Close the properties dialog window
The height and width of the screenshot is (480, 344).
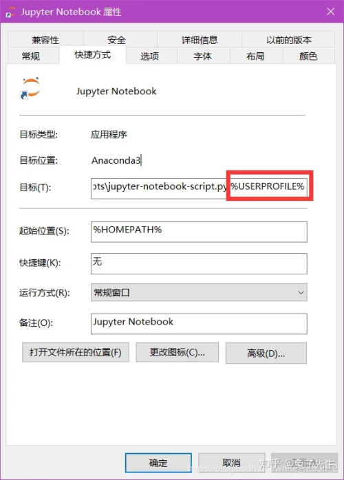tap(331, 12)
